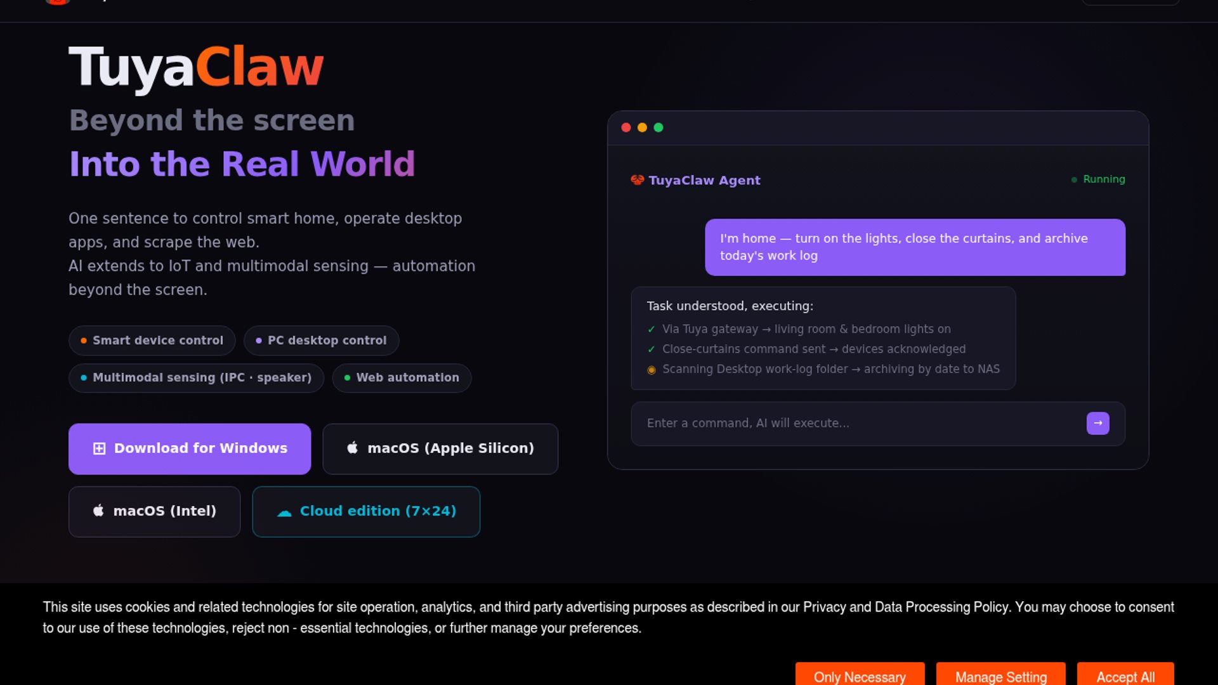This screenshot has height=685, width=1218.
Task: Click the Smart device control tag
Action: tap(152, 341)
